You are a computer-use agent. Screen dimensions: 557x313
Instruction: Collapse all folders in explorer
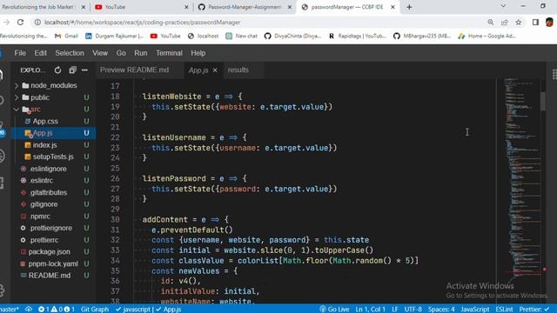click(x=72, y=70)
